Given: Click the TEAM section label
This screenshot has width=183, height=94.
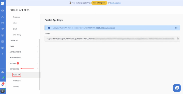Looking at the screenshot, I should tap(12, 46).
